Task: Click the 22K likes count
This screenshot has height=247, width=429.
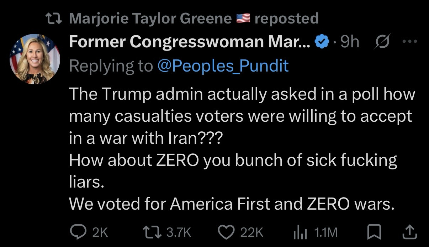Action: pos(252,232)
